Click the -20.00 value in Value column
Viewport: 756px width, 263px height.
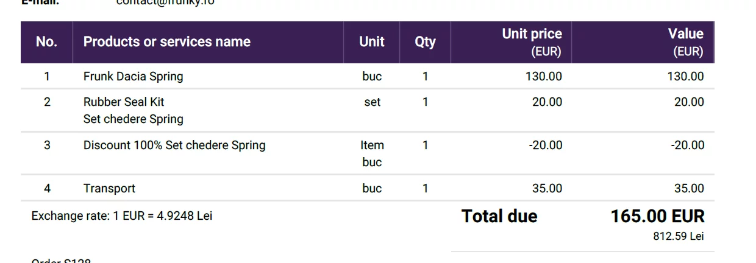(688, 146)
